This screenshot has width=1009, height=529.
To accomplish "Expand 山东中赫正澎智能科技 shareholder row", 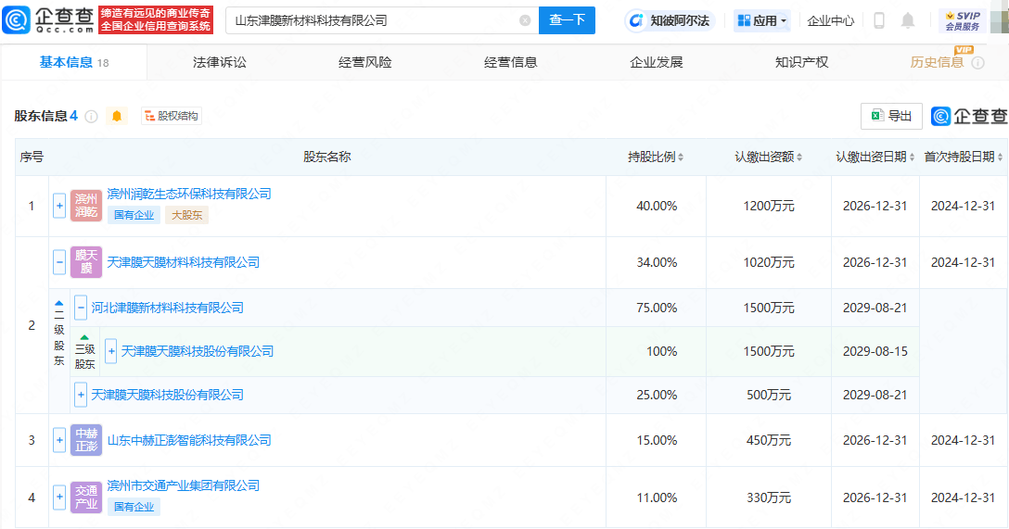I will pyautogui.click(x=59, y=440).
